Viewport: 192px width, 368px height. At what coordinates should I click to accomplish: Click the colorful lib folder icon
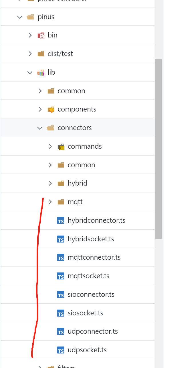point(40,72)
